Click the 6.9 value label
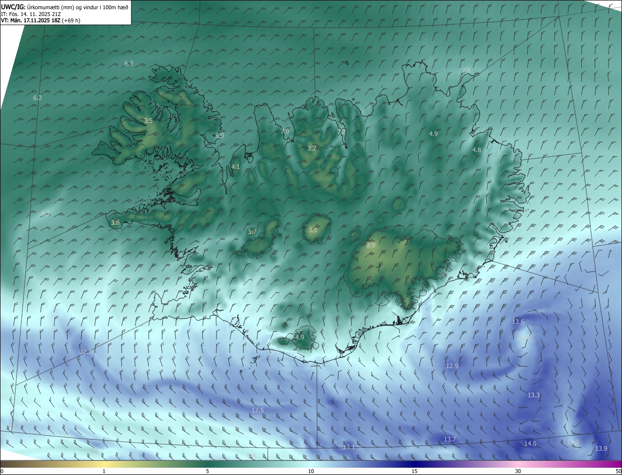This screenshot has height=475, width=622. tap(220, 136)
